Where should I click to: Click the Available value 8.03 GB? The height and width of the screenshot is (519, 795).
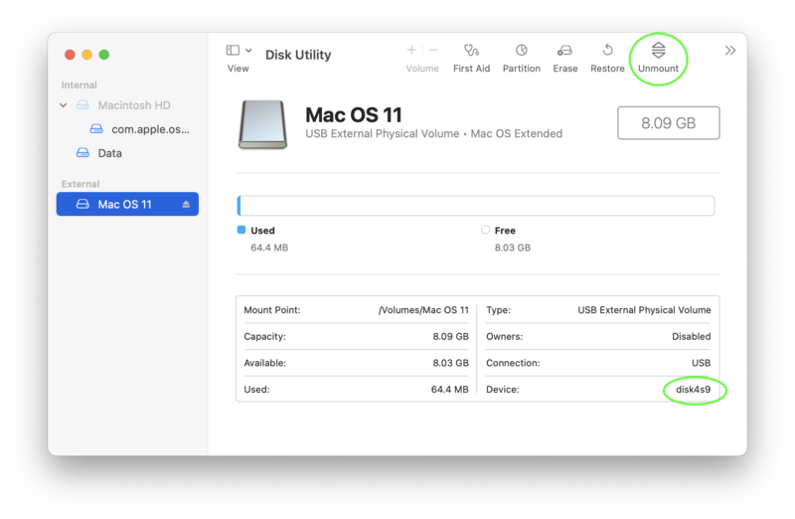[x=450, y=363]
